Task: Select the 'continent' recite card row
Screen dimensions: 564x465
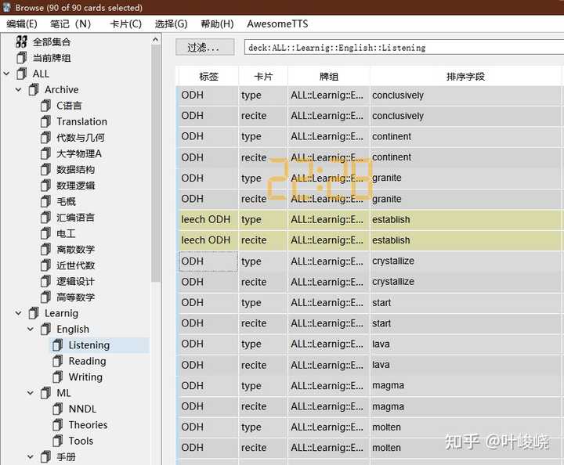Action: click(370, 157)
